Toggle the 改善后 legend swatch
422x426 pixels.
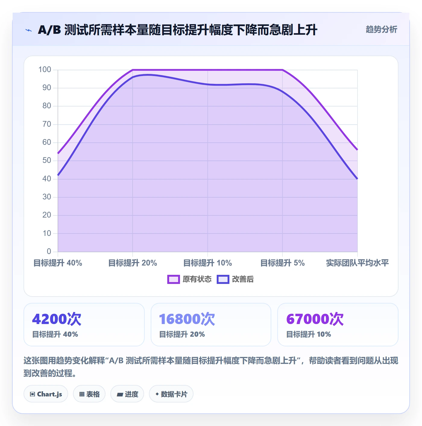tap(223, 279)
